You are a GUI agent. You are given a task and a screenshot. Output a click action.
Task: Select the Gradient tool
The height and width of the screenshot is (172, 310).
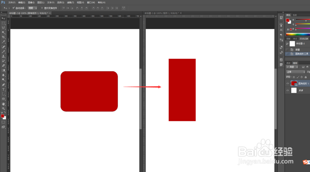coord(3,70)
